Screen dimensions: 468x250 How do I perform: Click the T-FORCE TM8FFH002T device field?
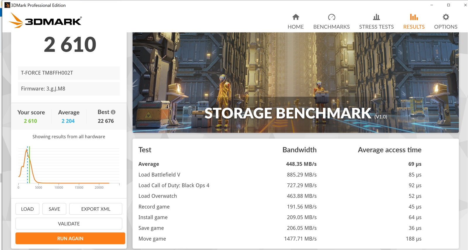[x=69, y=73]
